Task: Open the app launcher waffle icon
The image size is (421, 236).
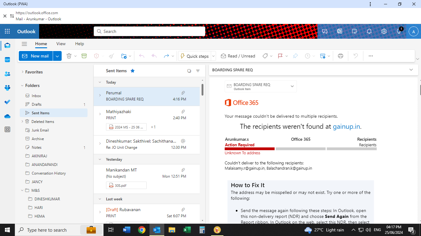Action: [7, 31]
